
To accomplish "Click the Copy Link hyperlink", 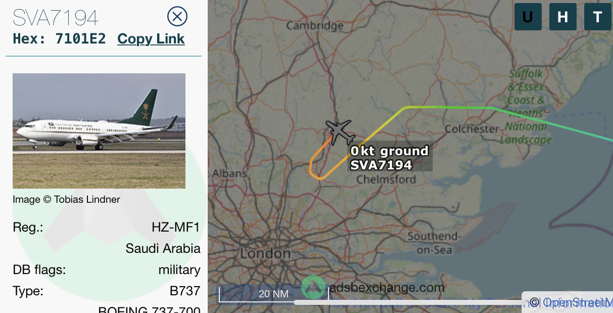I will 151,39.
